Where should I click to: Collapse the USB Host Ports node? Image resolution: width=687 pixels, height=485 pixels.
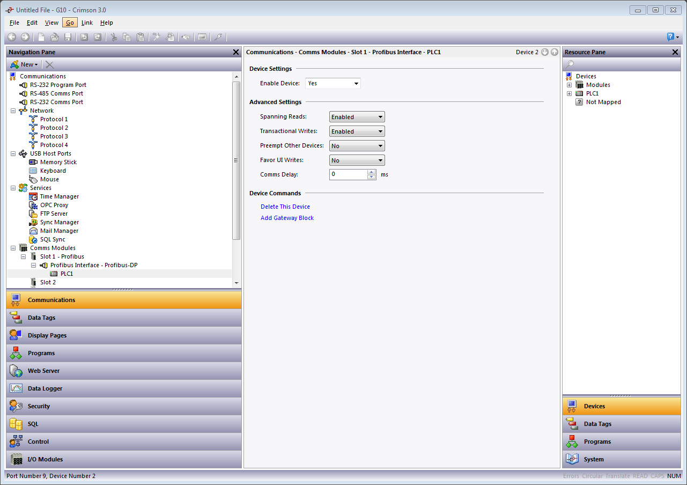[13, 153]
